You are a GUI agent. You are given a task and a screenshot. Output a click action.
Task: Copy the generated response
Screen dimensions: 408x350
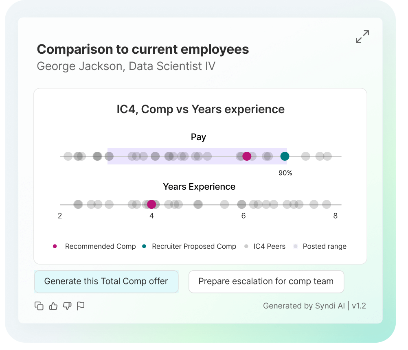click(x=39, y=306)
